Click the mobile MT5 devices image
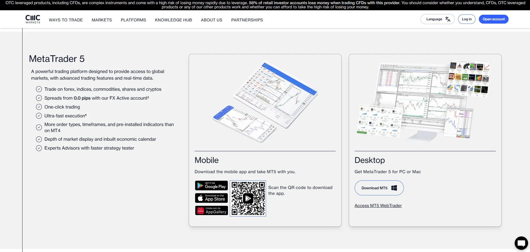This screenshot has width=530, height=252. (x=265, y=101)
